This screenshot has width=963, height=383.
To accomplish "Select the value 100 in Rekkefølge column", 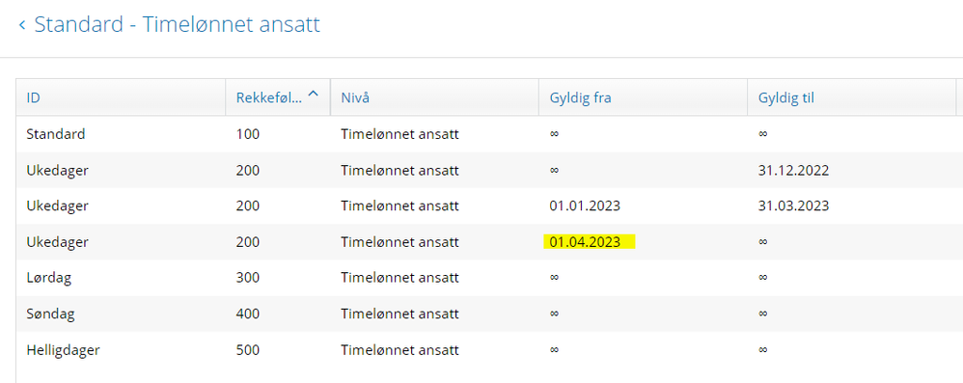I will pyautogui.click(x=248, y=134).
